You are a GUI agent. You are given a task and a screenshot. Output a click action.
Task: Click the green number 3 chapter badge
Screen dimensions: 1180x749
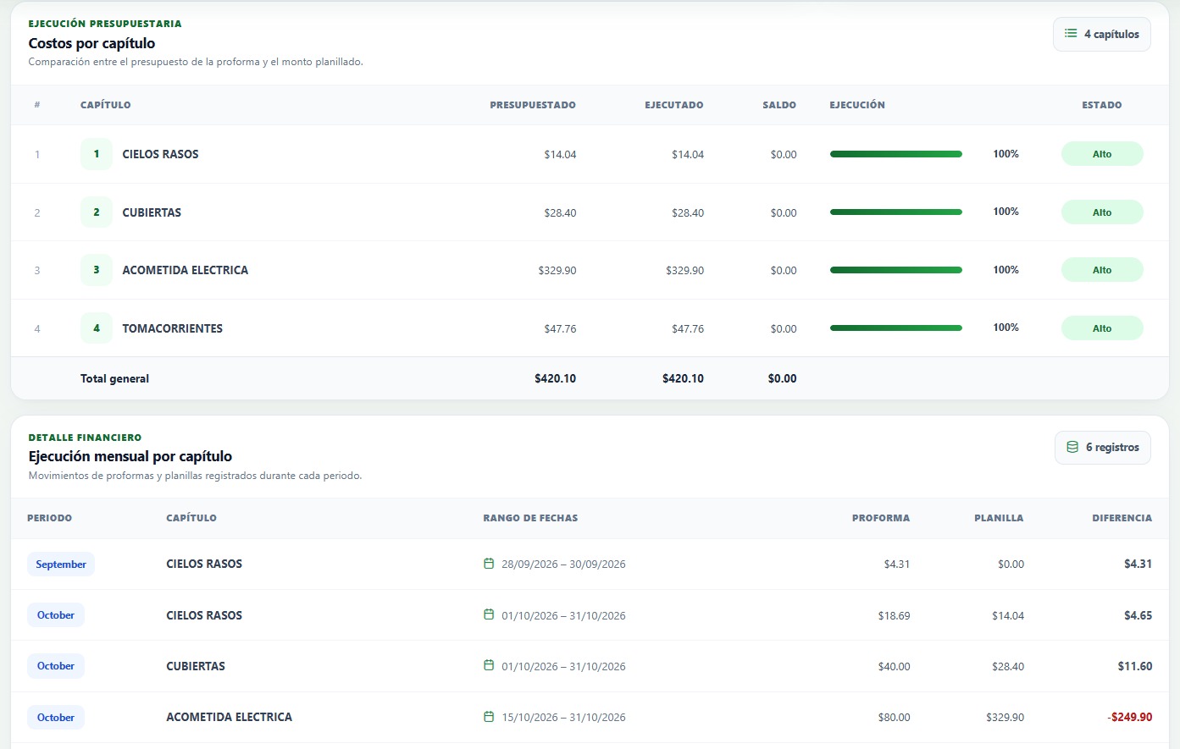click(97, 270)
